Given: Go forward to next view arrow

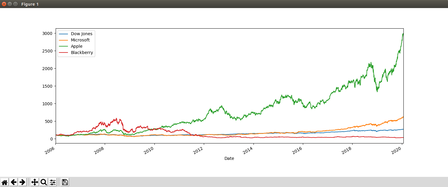Looking at the screenshot, I should (x=22, y=182).
